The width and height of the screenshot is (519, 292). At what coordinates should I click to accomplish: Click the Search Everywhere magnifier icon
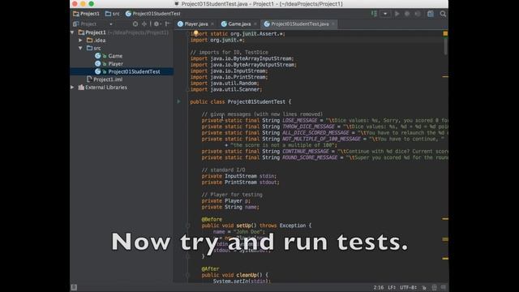pyautogui.click(x=443, y=14)
